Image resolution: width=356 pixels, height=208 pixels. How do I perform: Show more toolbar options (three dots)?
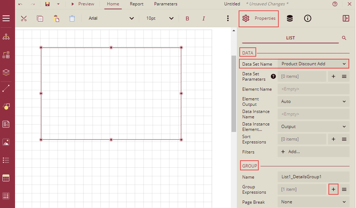(x=228, y=18)
